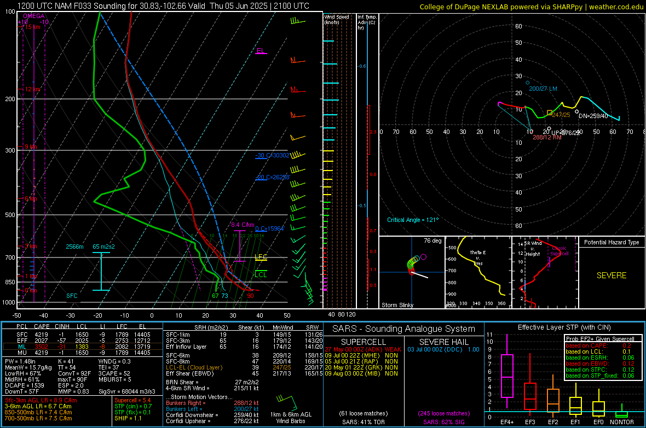The image size is (646, 428).
Task: Click the 6 km height marker
Action: tap(31, 199)
